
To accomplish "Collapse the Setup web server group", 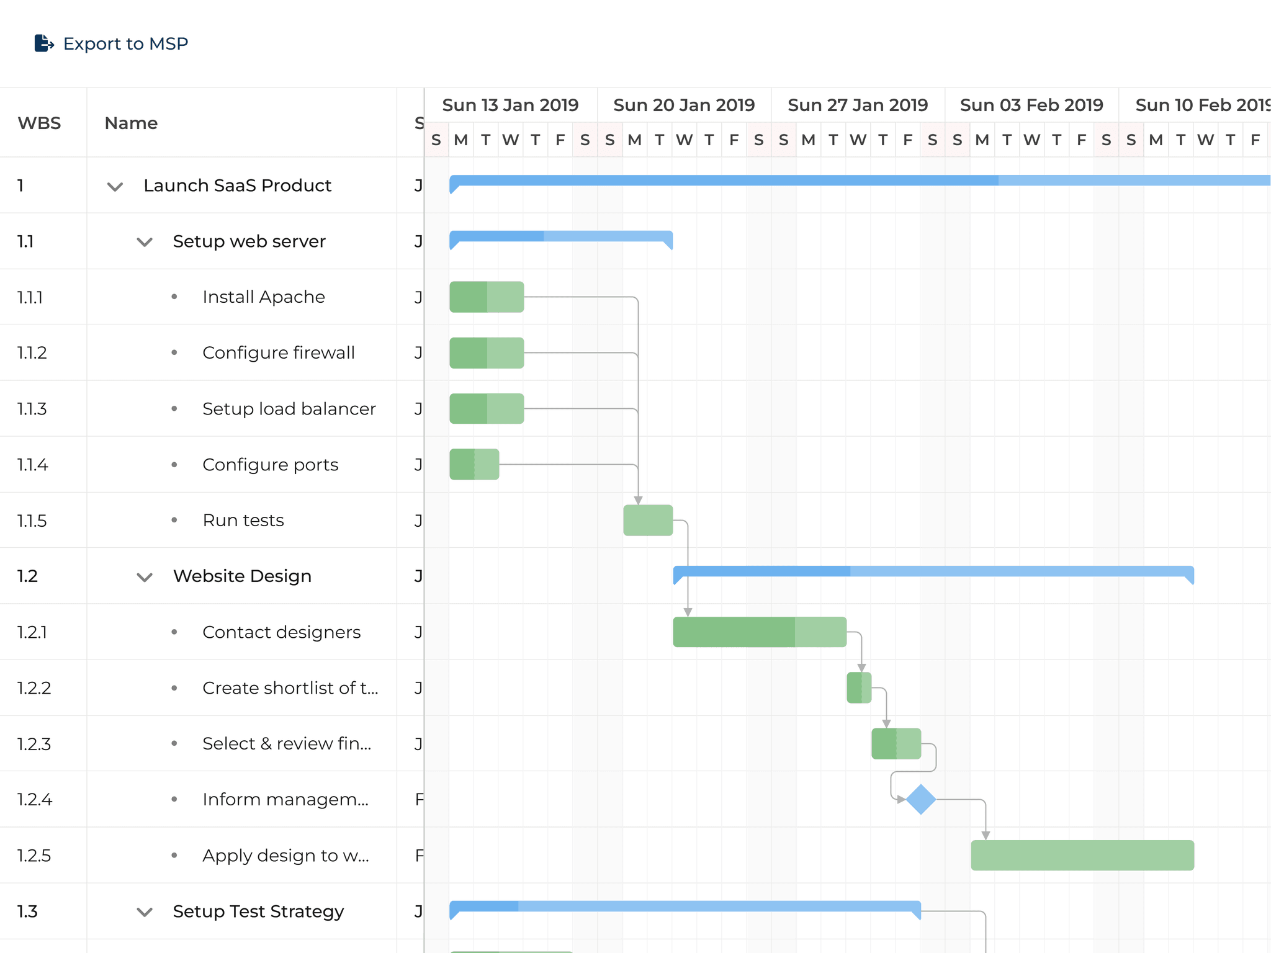I will [x=144, y=241].
